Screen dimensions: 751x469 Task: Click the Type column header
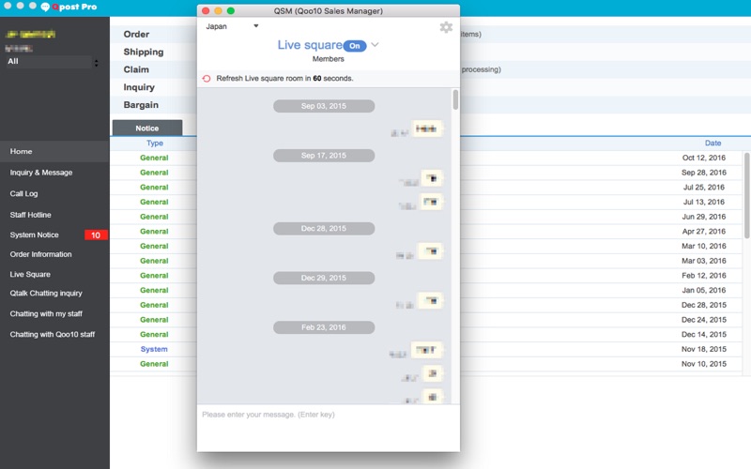[155, 144]
